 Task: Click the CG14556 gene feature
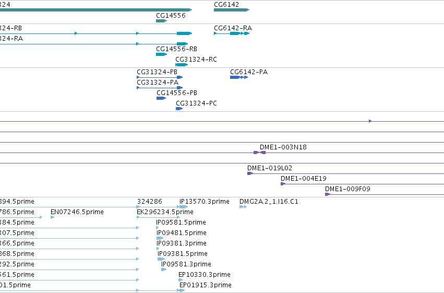pyautogui.click(x=161, y=21)
